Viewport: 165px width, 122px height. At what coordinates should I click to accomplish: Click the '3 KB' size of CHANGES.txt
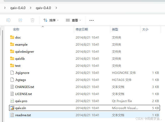pos(155,87)
